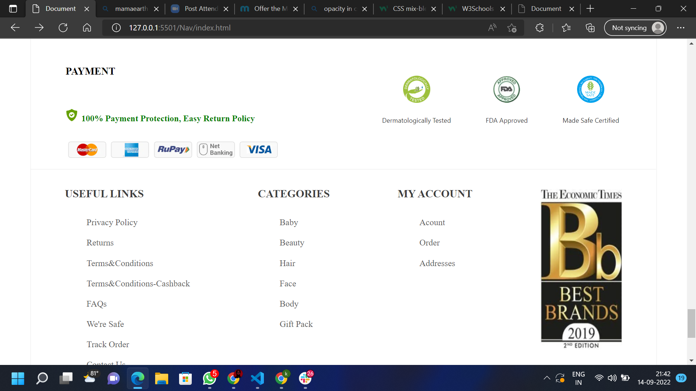Open the browser settings menu
This screenshot has height=391, width=696.
pyautogui.click(x=681, y=28)
